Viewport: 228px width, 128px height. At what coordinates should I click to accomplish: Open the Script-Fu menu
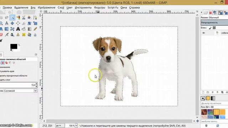click(113, 7)
